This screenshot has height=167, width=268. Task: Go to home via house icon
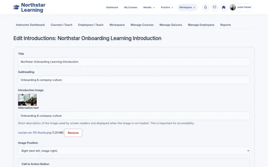click(224, 7)
